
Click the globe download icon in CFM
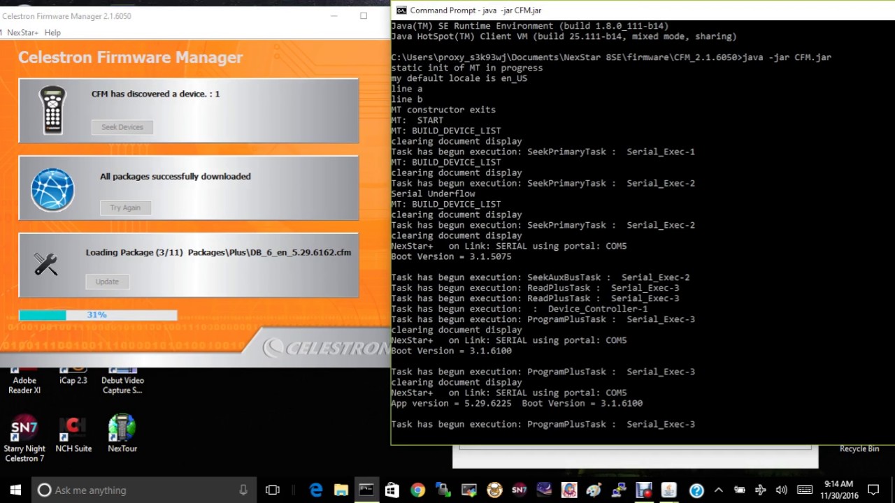[52, 190]
